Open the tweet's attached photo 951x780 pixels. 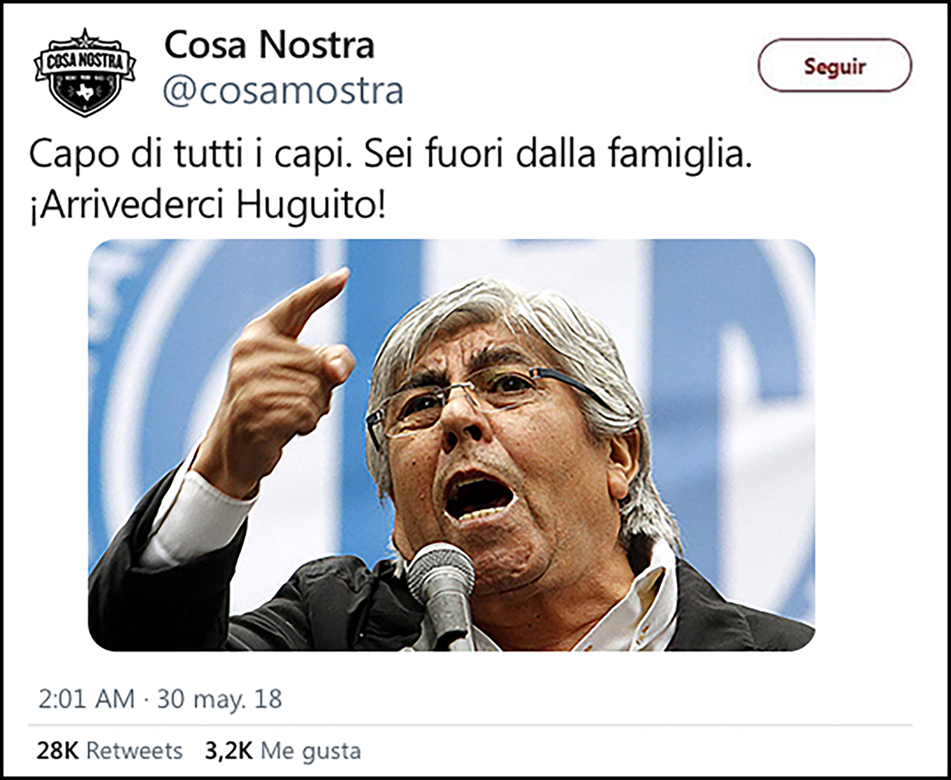coord(452,445)
